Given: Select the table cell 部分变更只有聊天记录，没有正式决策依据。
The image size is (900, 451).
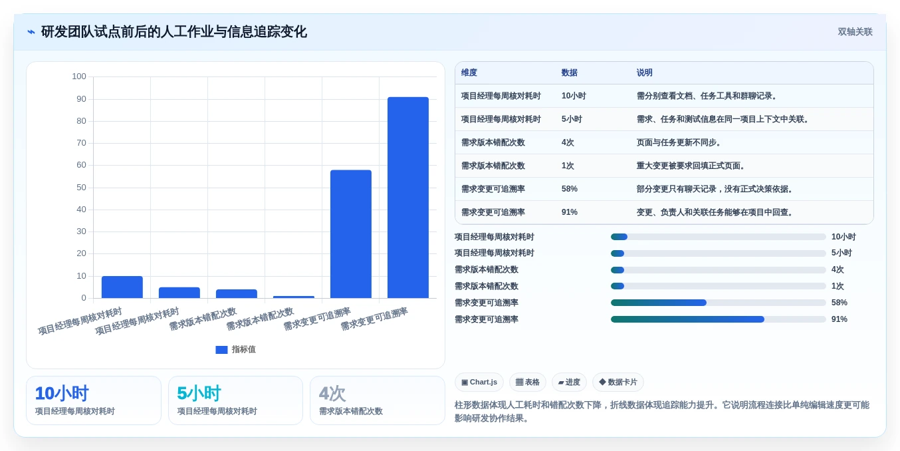Looking at the screenshot, I should click(715, 190).
